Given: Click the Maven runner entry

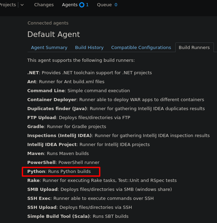Looking at the screenshot, I should point(36,154).
